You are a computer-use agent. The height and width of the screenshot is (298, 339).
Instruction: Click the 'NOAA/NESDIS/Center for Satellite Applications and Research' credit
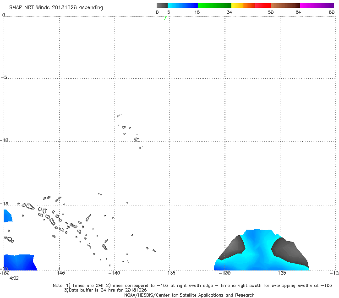point(189,295)
